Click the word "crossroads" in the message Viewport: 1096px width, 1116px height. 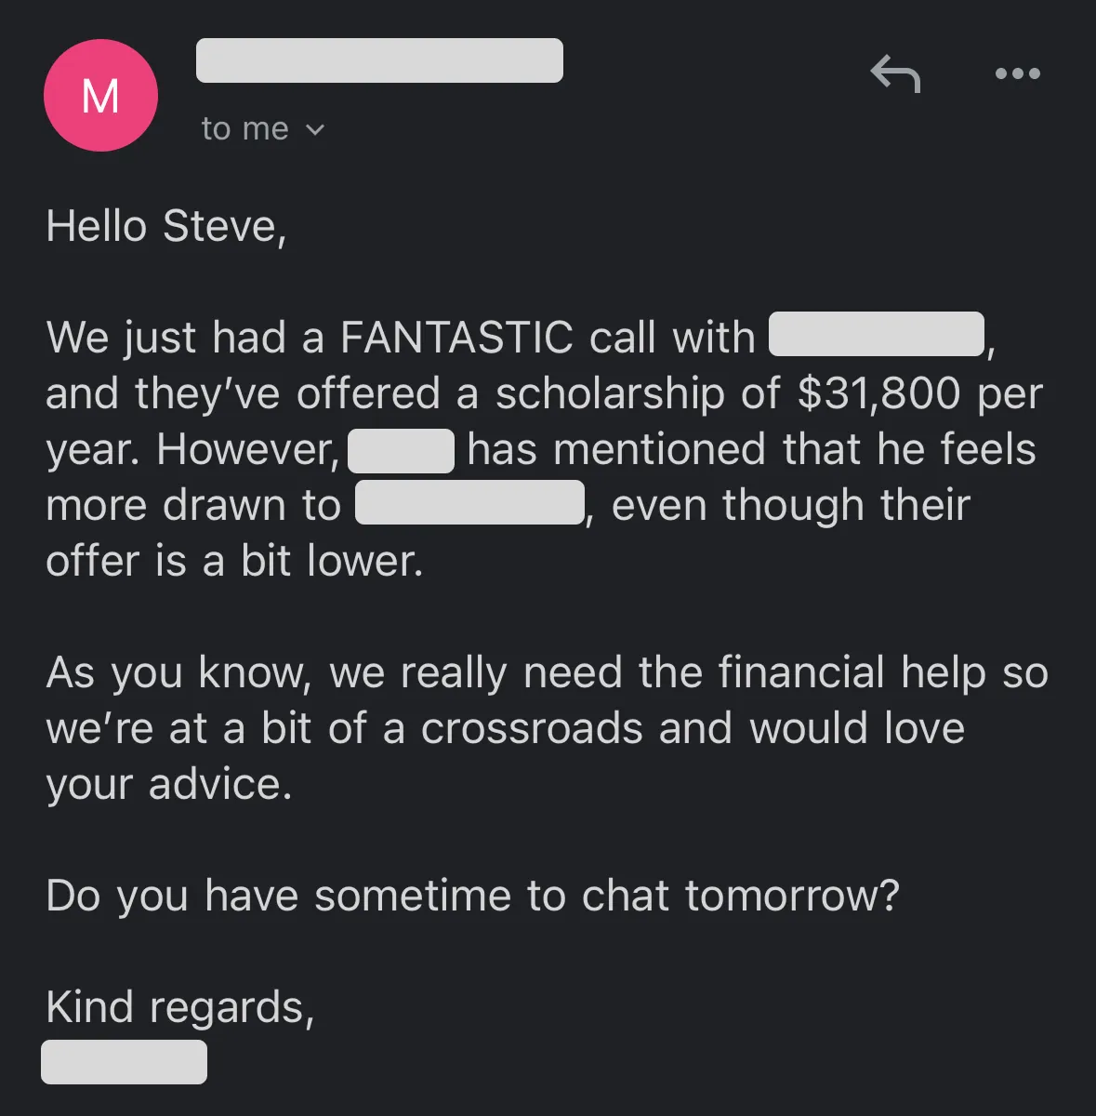coord(532,728)
